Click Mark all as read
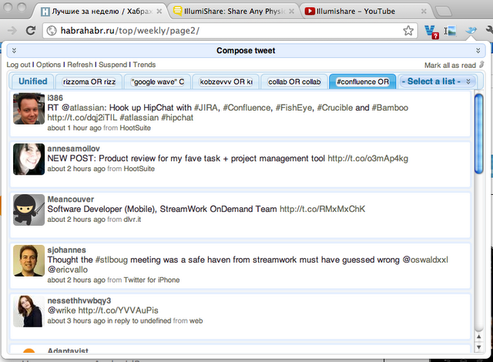 point(450,65)
